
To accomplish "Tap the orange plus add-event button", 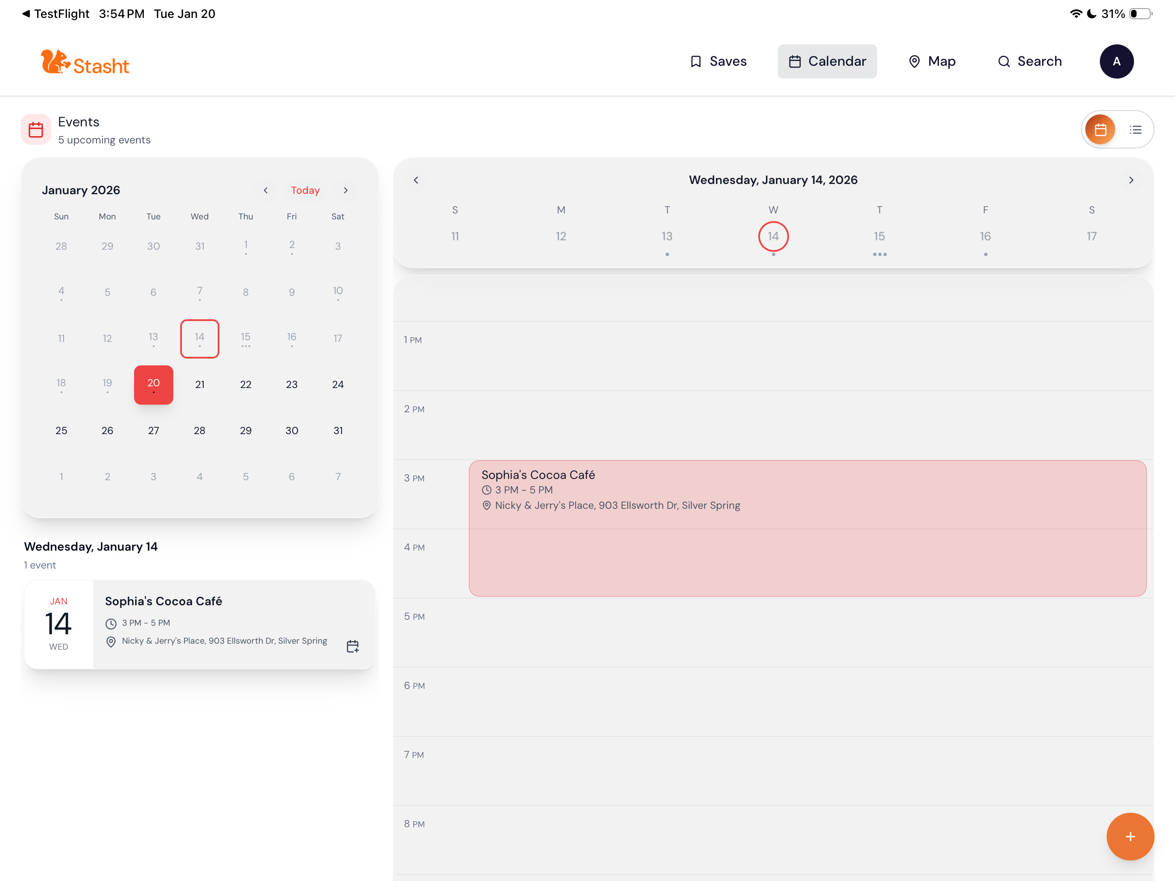I will point(1130,836).
